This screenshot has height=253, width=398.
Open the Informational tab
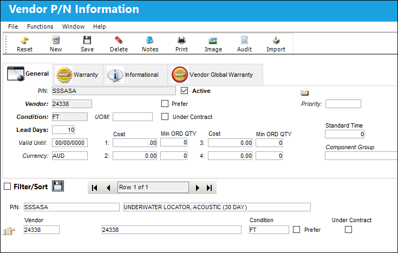click(x=135, y=75)
